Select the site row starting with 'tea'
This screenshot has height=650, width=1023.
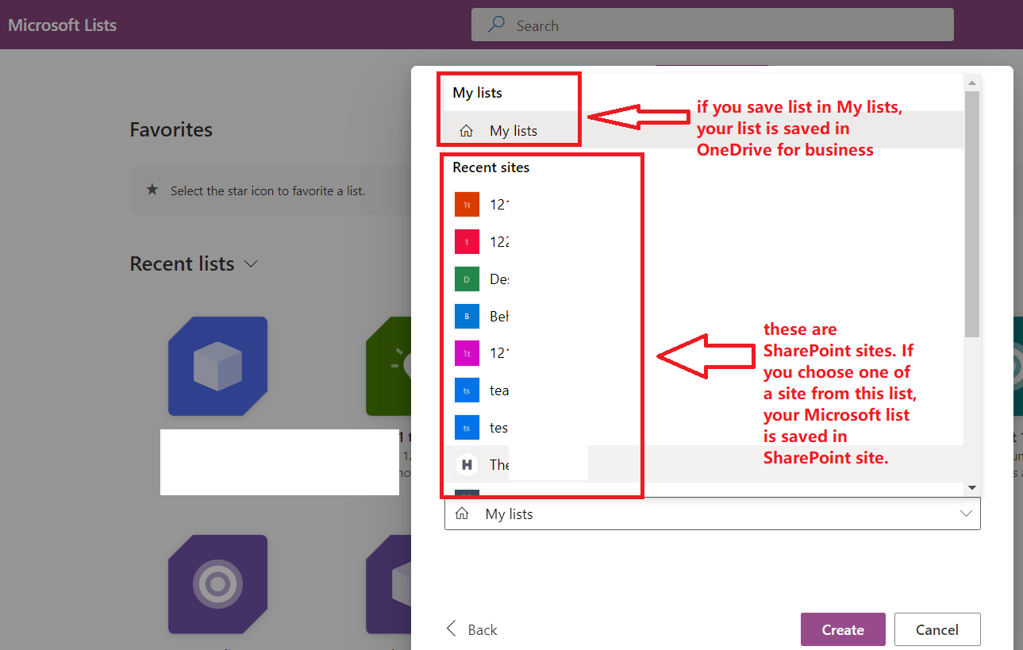704,390
